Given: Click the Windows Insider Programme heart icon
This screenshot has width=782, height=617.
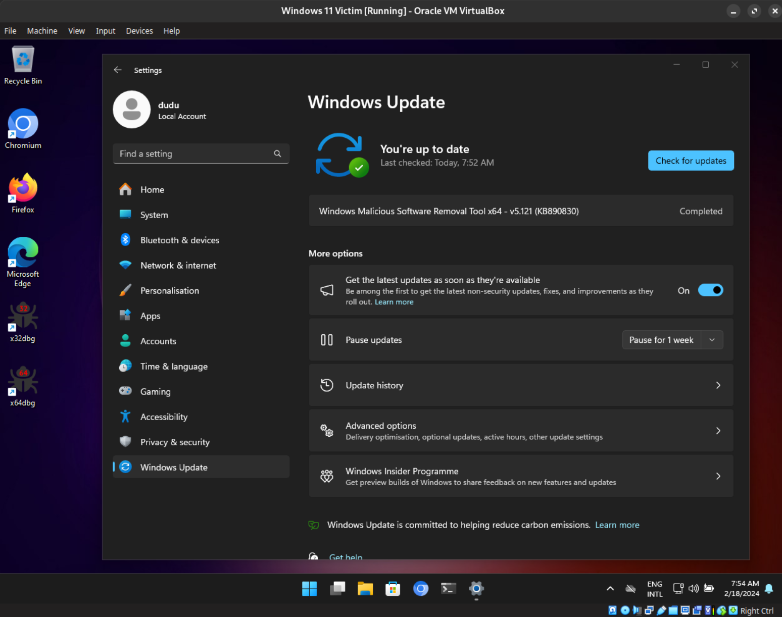Looking at the screenshot, I should pyautogui.click(x=327, y=476).
